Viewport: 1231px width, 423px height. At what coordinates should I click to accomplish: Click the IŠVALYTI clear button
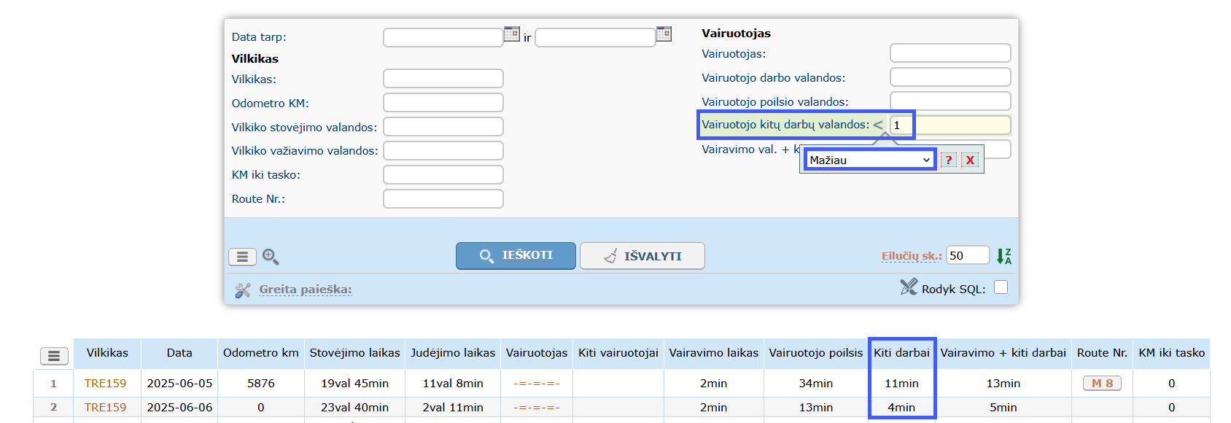(642, 256)
